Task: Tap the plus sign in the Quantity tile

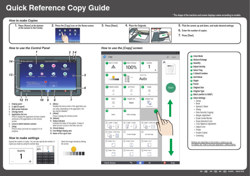Action: pyautogui.click(x=155, y=70)
